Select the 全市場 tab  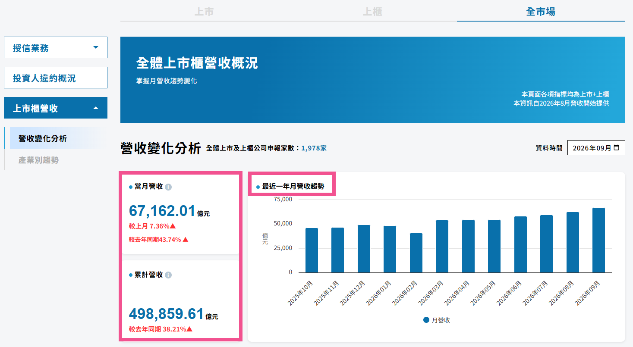pos(541,11)
